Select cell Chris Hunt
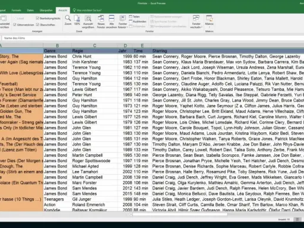The height and width of the screenshot is (228, 304). point(94,56)
